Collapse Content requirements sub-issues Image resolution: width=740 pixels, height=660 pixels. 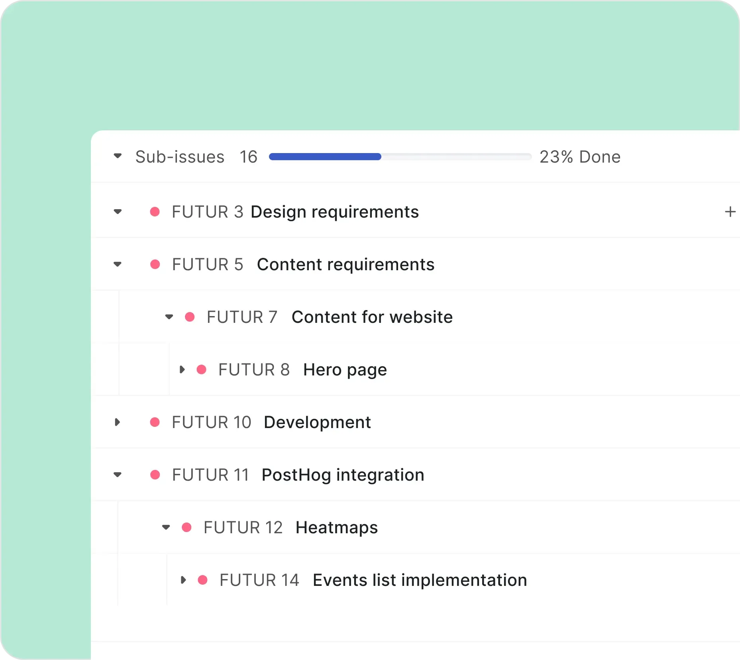pos(118,264)
